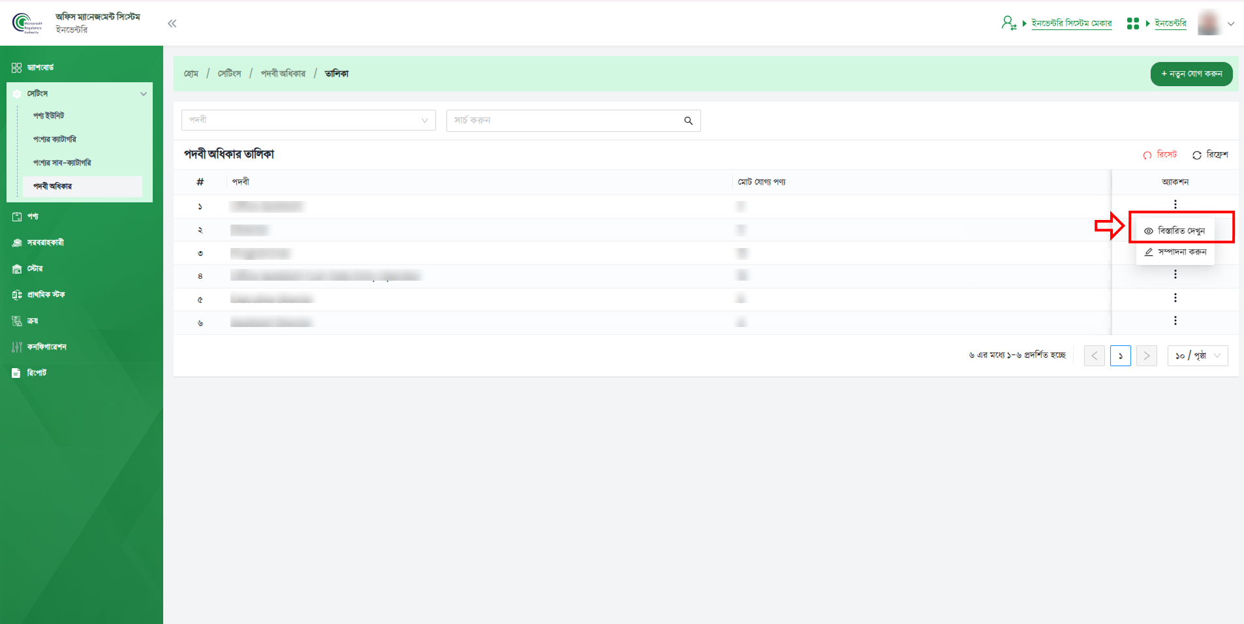Go to previous page arrow
This screenshot has height=624, width=1244.
tap(1095, 356)
